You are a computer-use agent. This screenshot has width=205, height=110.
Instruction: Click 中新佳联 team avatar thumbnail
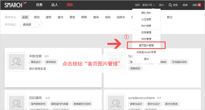(17, 62)
